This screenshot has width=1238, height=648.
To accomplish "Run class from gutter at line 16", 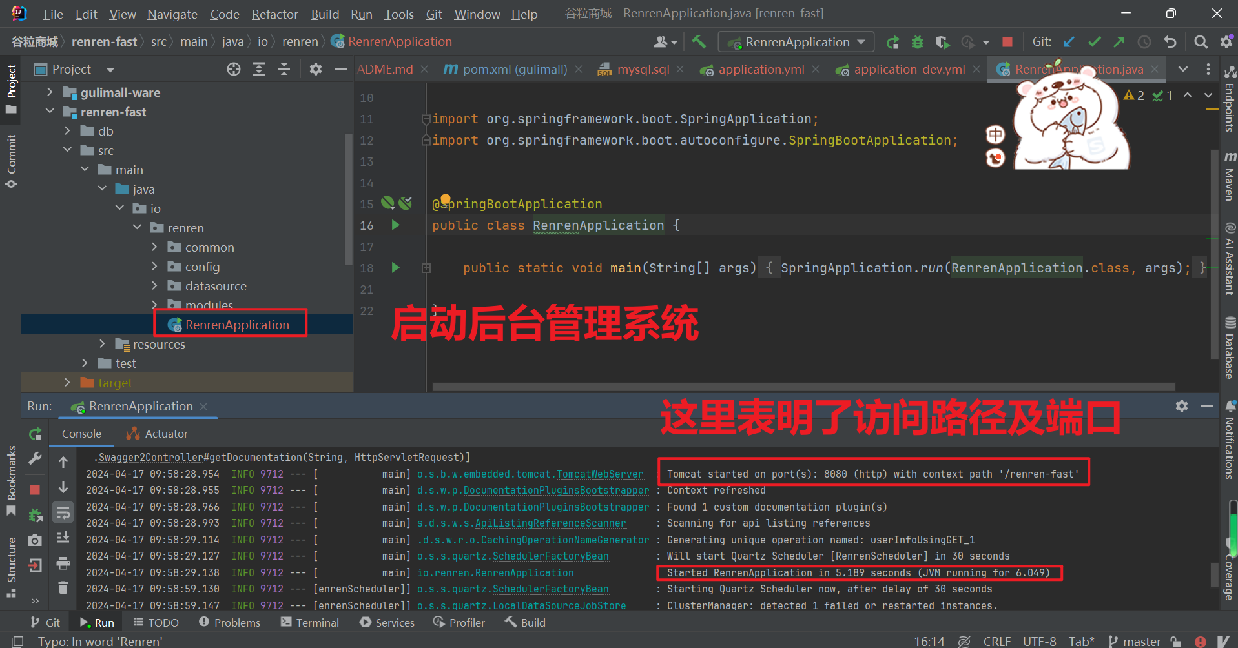I will coord(396,225).
